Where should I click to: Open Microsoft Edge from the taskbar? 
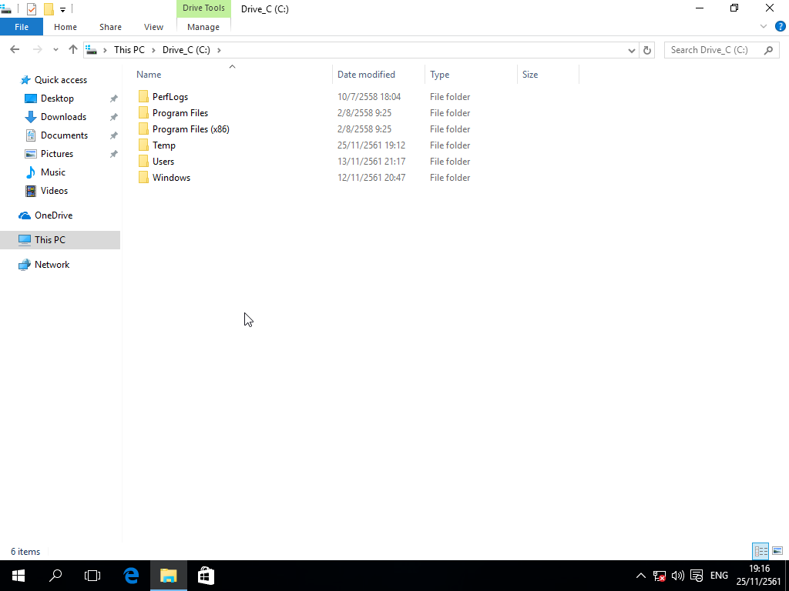tap(131, 575)
